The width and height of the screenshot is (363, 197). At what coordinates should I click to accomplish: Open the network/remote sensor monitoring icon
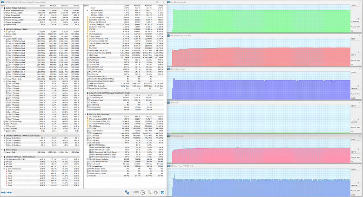127,192
